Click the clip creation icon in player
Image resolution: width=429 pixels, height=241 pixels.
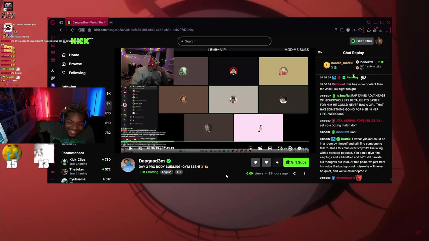(260, 148)
